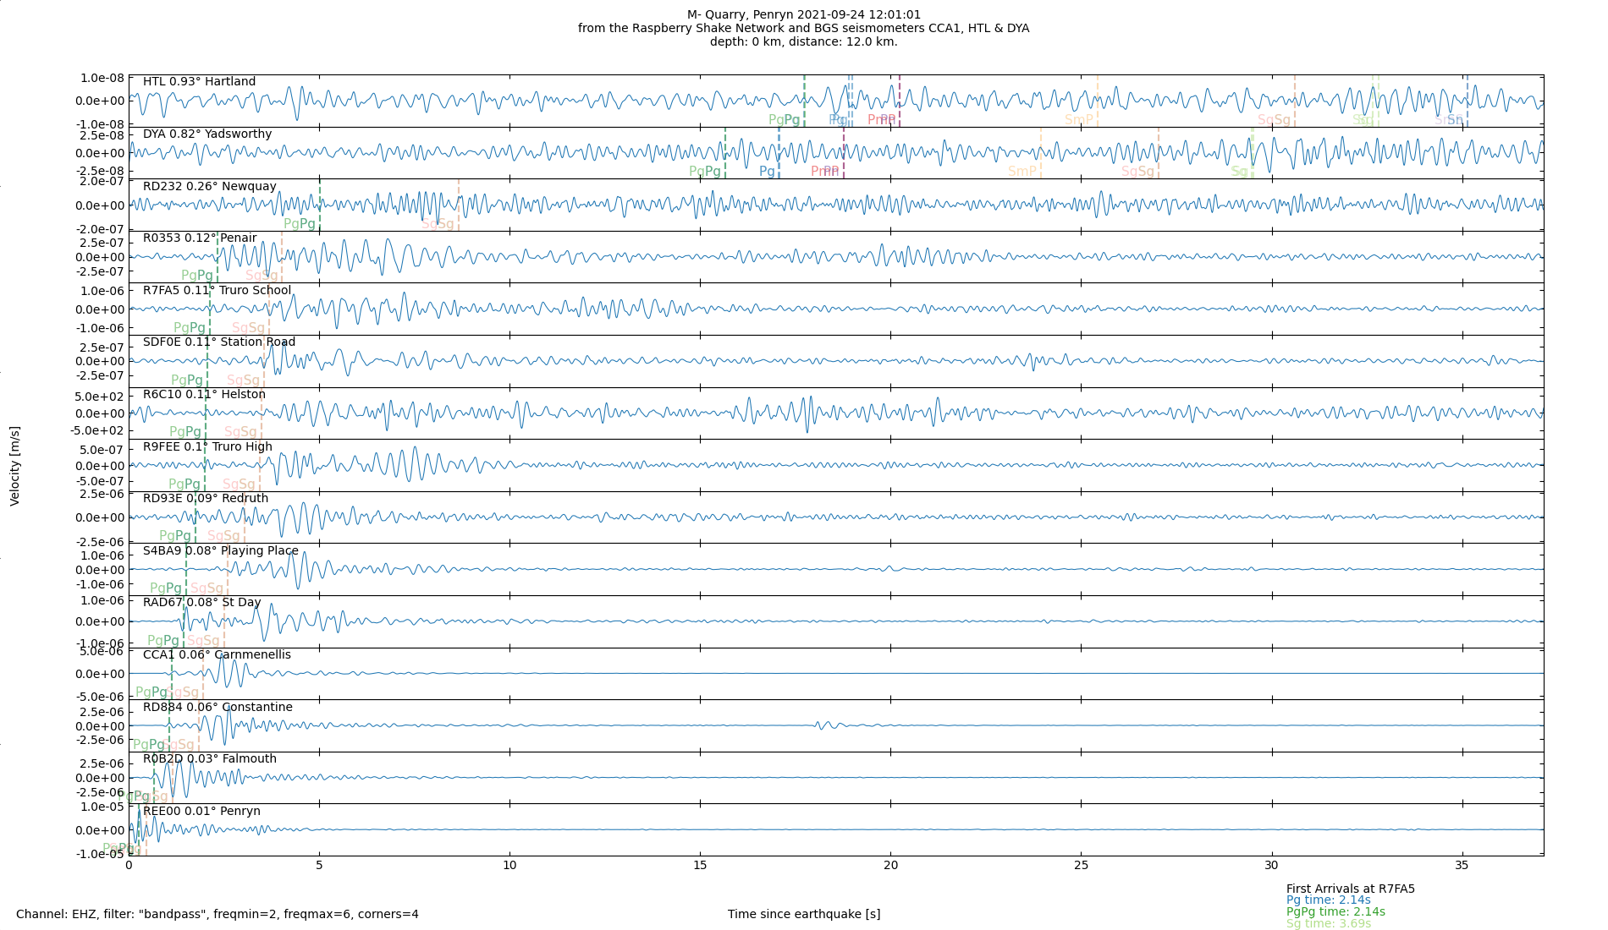Click the SgSg dashed marker on the Newquay trace
The height and width of the screenshot is (930, 1608).
(459, 205)
